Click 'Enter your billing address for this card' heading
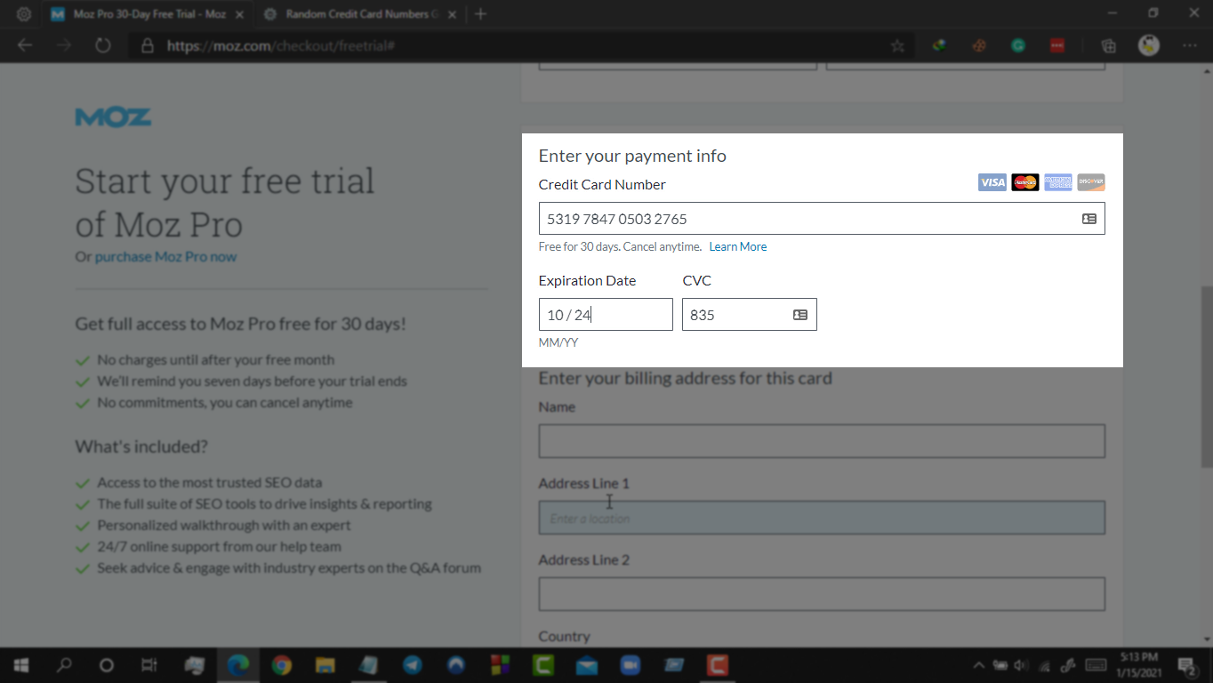 point(686,378)
